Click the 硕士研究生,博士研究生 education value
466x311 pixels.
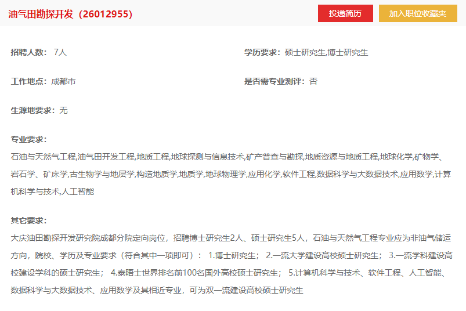(326, 53)
